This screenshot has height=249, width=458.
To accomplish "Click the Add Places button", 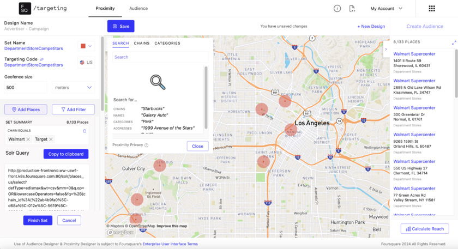I will pyautogui.click(x=26, y=110).
